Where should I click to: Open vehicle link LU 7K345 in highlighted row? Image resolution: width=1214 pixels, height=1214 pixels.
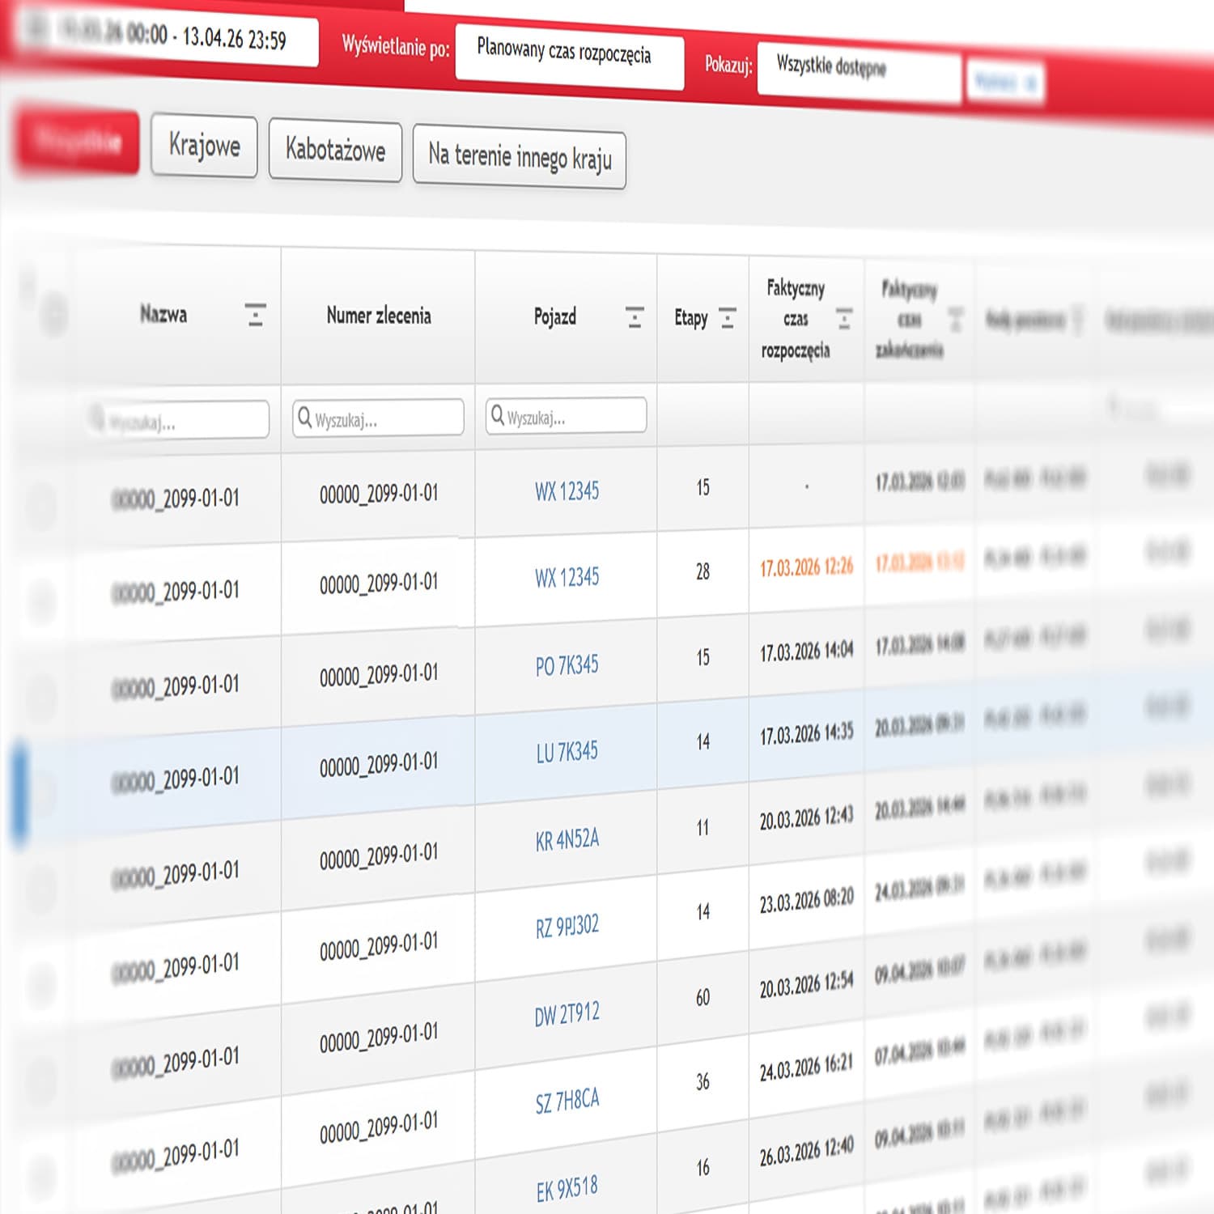pos(567,752)
